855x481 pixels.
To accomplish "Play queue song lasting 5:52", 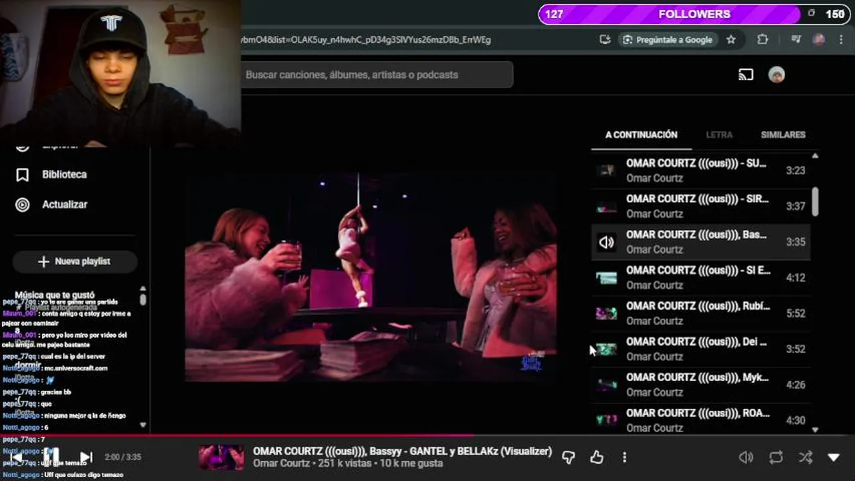I will click(700, 313).
